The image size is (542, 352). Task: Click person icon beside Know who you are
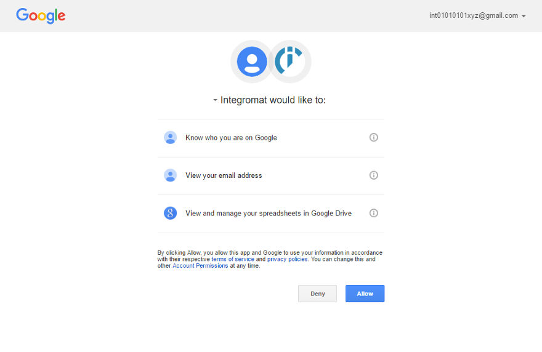pos(171,138)
